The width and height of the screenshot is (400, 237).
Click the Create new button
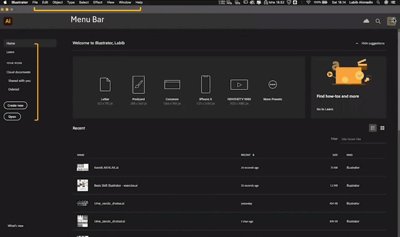click(15, 106)
